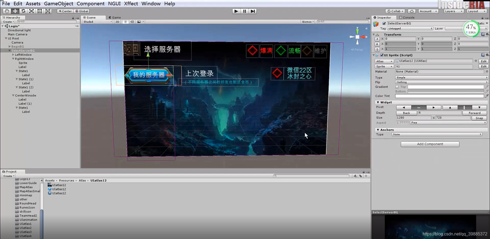Click UI Sprite help icon

click(483, 55)
